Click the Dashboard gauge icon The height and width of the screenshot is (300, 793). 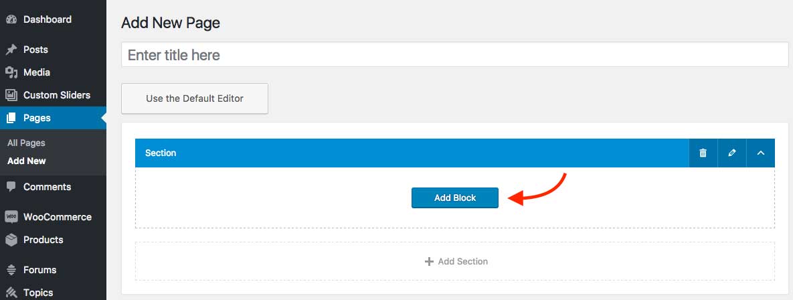11,19
